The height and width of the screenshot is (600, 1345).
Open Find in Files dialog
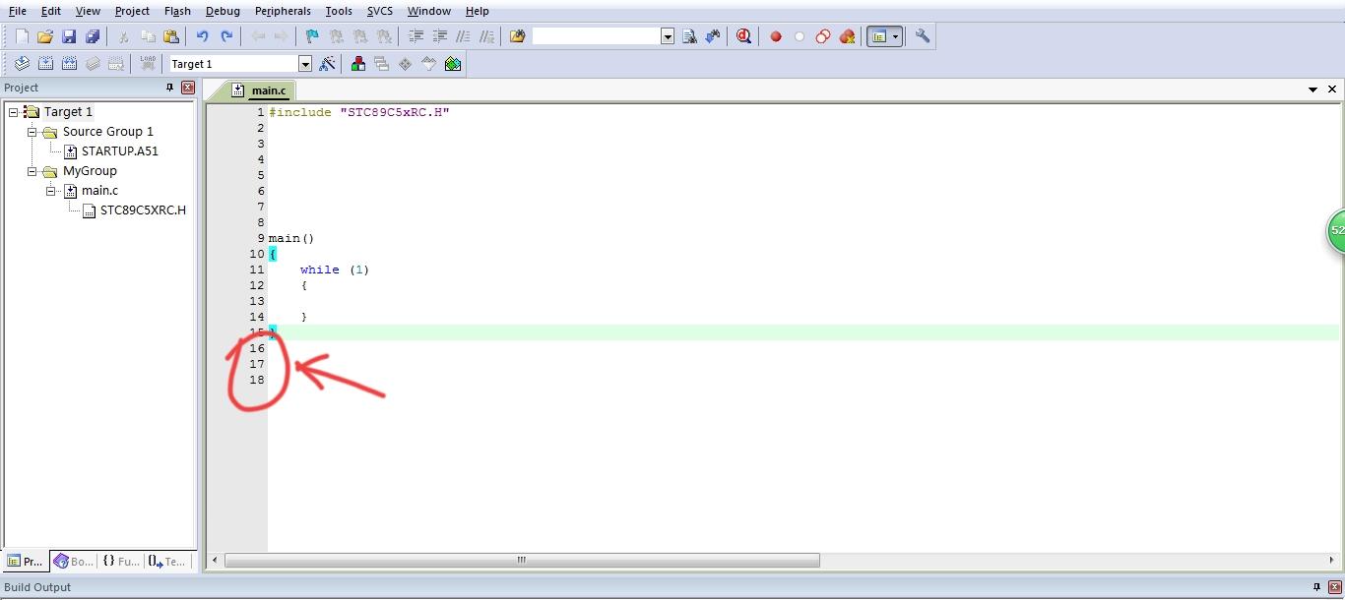[x=517, y=36]
